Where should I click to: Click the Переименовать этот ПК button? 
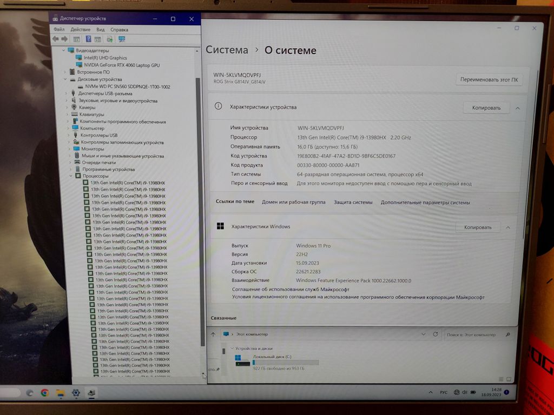click(489, 79)
